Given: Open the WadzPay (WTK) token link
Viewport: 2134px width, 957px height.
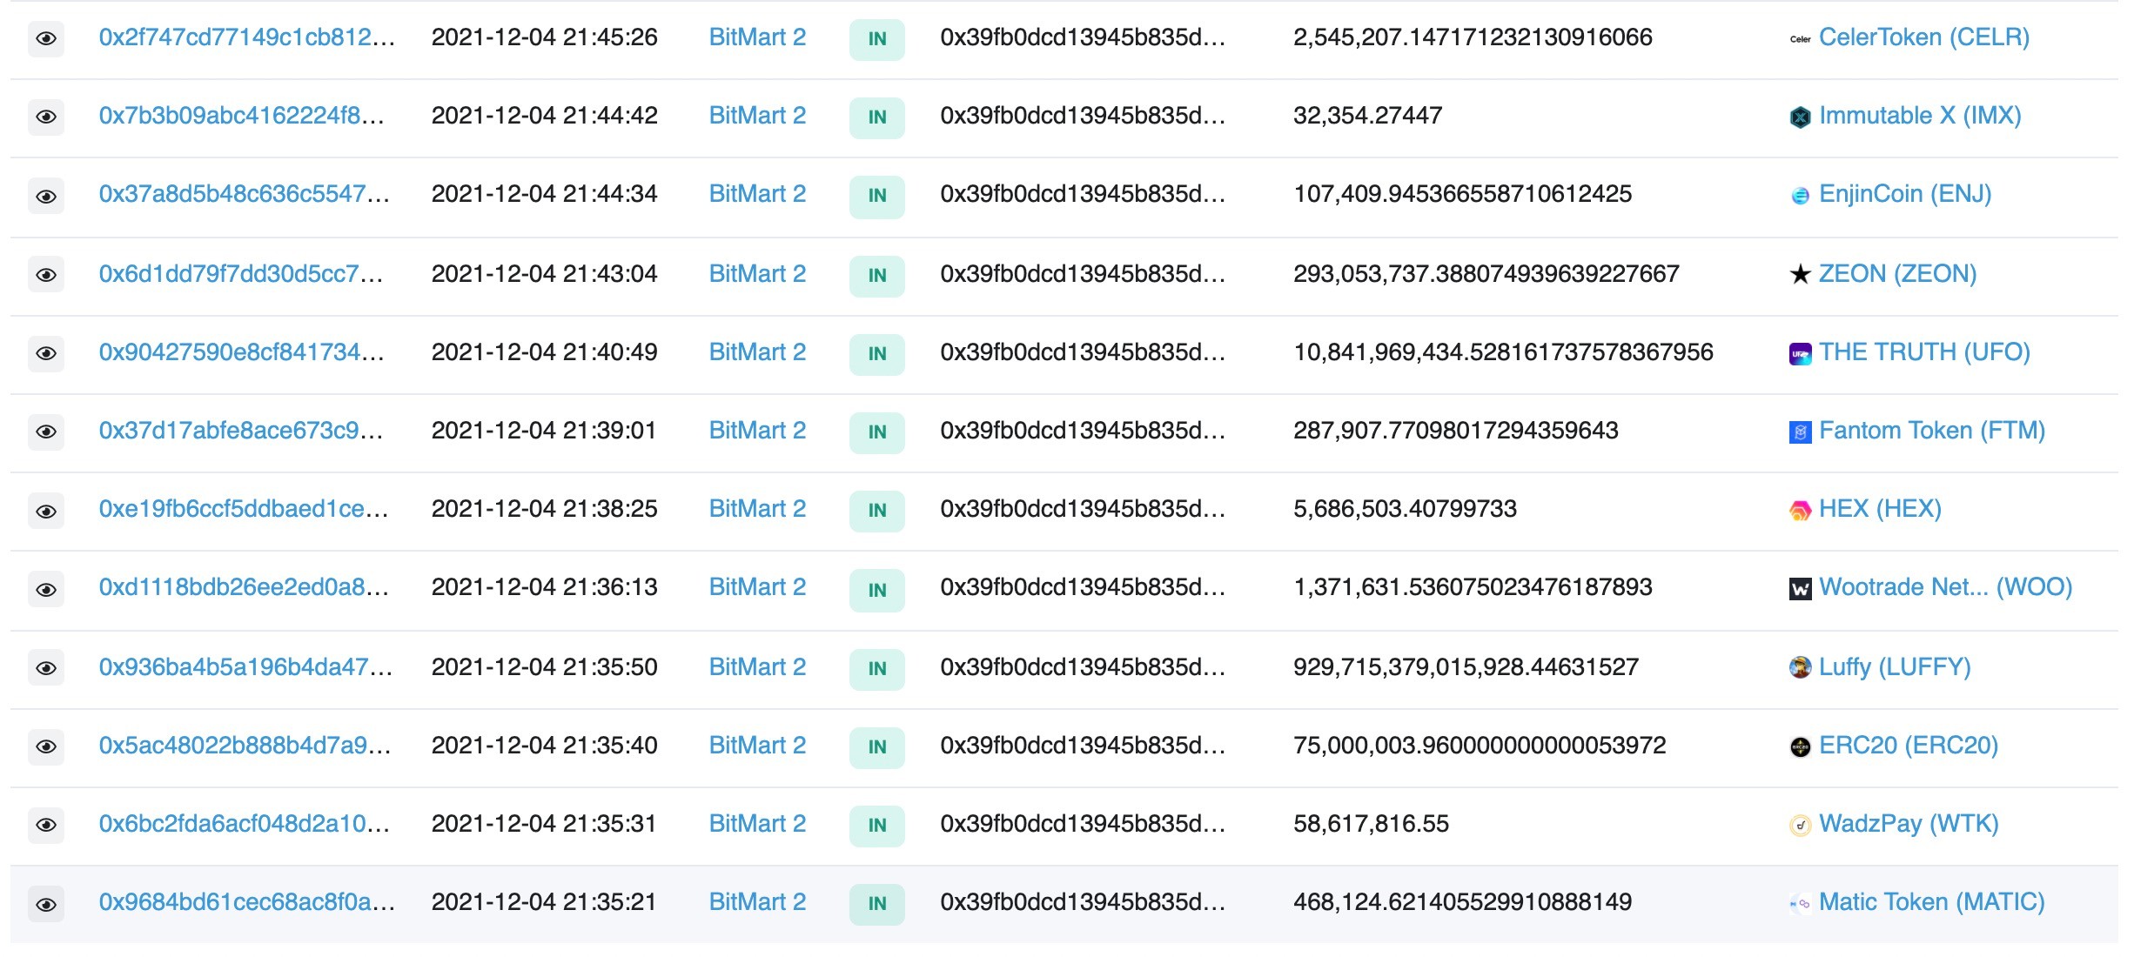Looking at the screenshot, I should (1909, 824).
